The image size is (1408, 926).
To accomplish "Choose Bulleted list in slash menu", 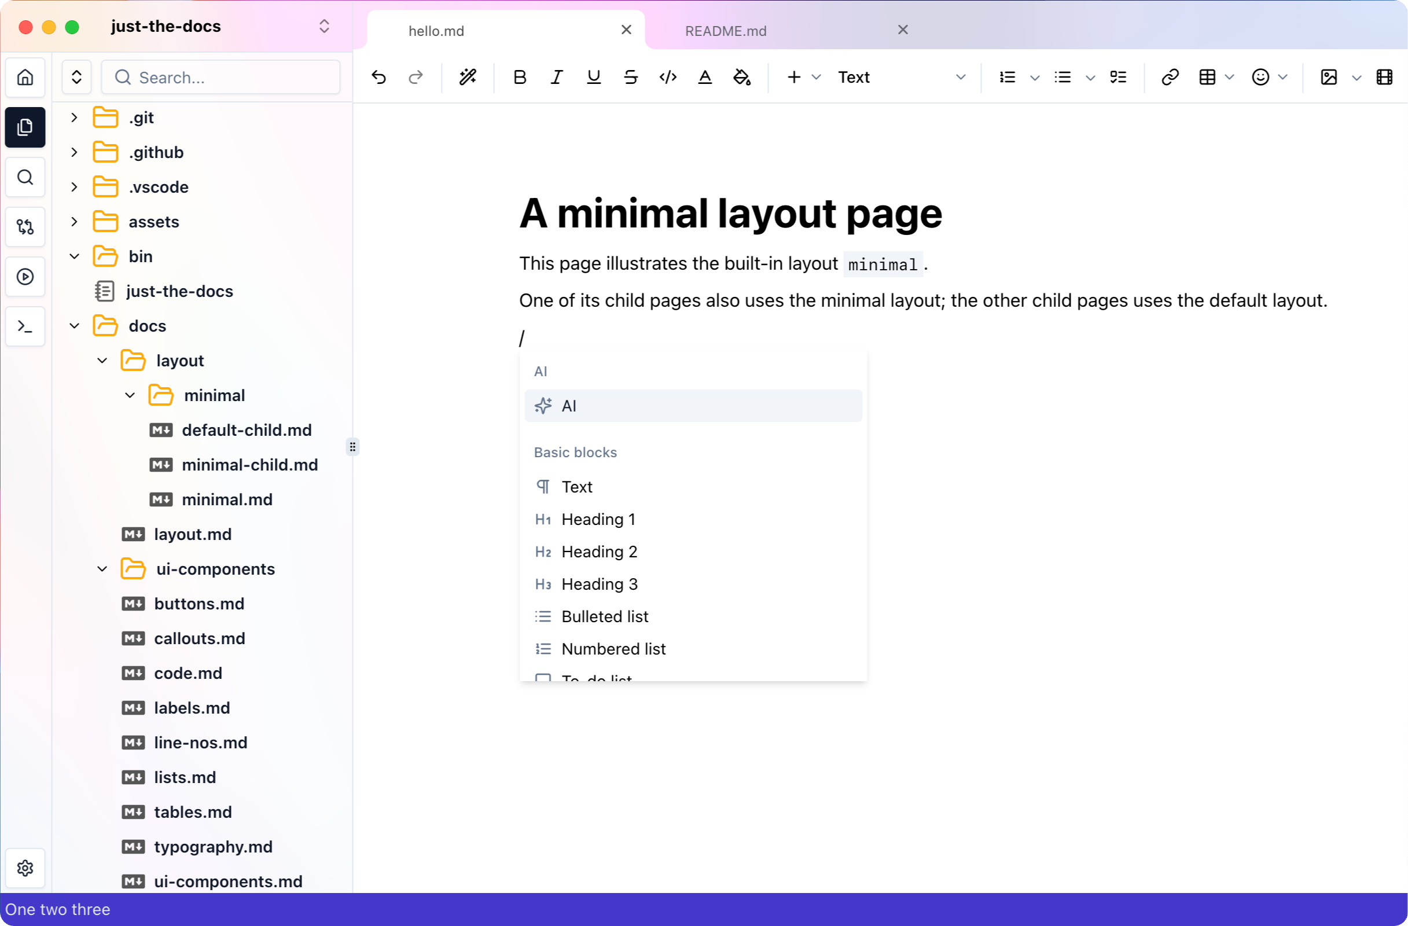I will [x=605, y=616].
